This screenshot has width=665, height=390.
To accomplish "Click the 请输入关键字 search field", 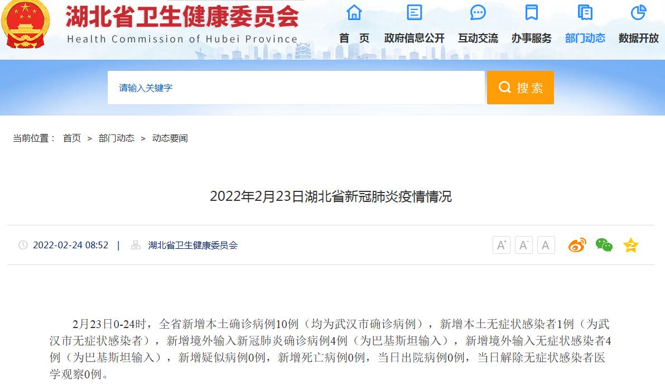I will click(296, 88).
